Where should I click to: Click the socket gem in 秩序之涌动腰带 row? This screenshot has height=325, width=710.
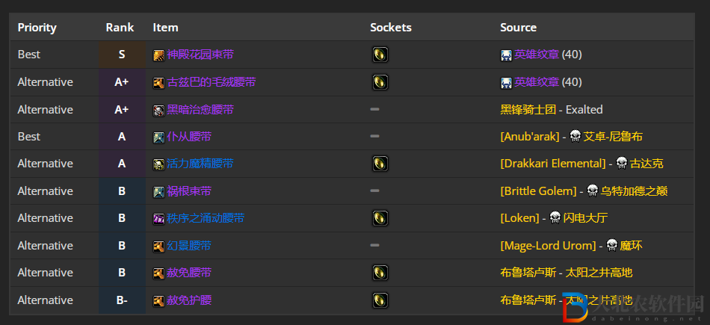(x=380, y=218)
